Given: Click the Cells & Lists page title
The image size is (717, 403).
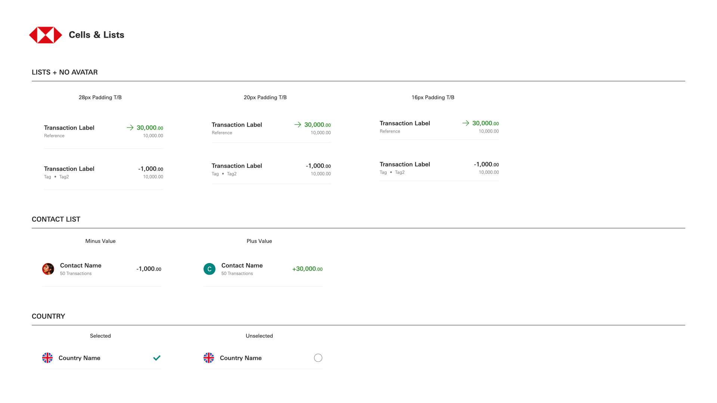Looking at the screenshot, I should pyautogui.click(x=96, y=35).
